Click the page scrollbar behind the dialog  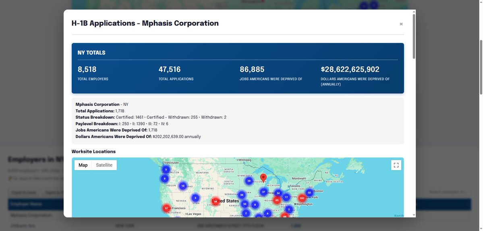481,67
